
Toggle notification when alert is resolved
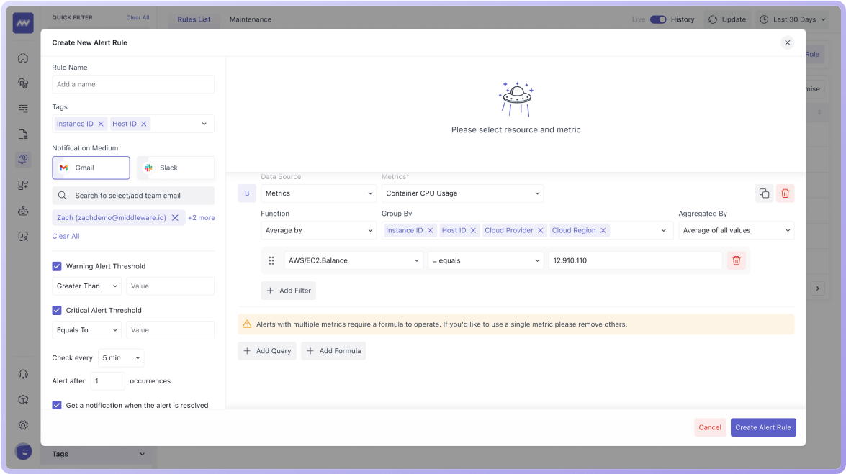coord(57,405)
